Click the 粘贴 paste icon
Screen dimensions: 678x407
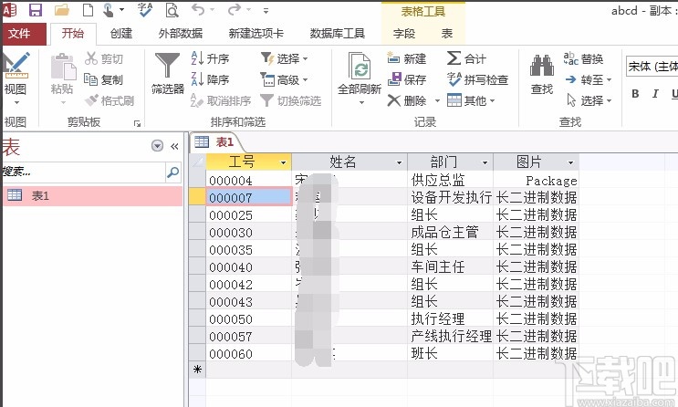point(63,67)
